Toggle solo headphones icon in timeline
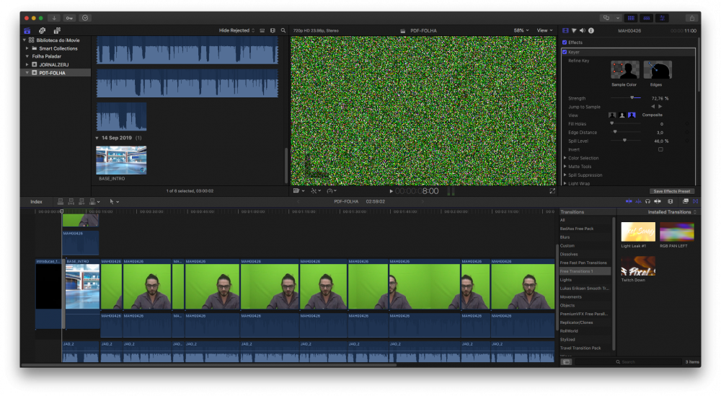This screenshot has width=721, height=396. point(647,201)
